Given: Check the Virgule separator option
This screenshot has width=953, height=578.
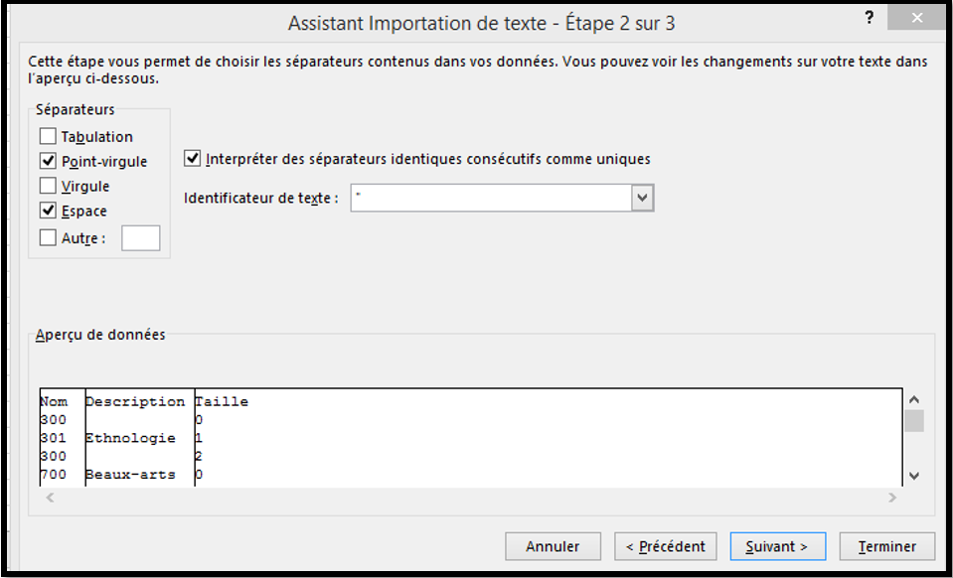Looking at the screenshot, I should click(48, 186).
